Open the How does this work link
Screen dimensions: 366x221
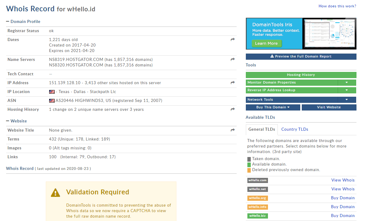point(337,6)
